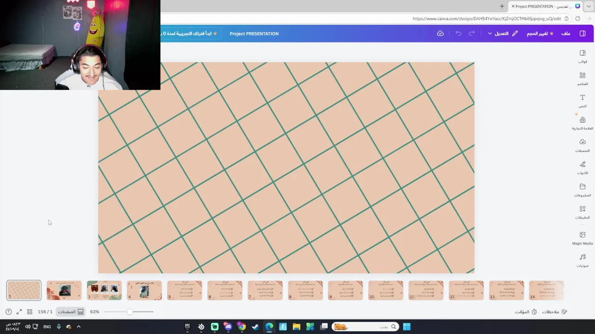Screen dimensions: 595x334
Task: Select page 6 thumbnail
Action: point(225,290)
